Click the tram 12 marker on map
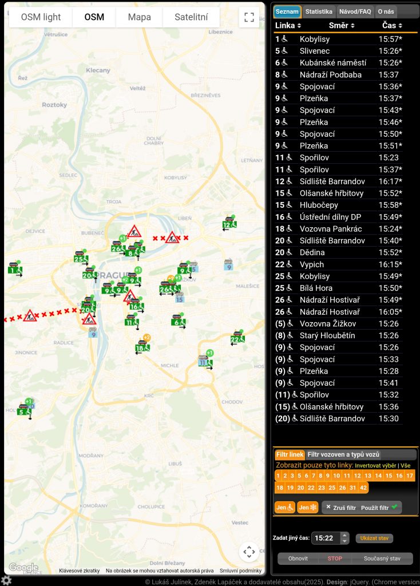The height and width of the screenshot is (586, 420). pyautogui.click(x=229, y=225)
